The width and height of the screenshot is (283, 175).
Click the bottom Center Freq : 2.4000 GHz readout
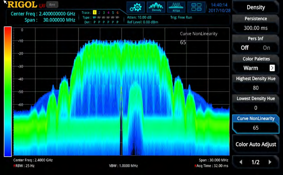coord(33,160)
